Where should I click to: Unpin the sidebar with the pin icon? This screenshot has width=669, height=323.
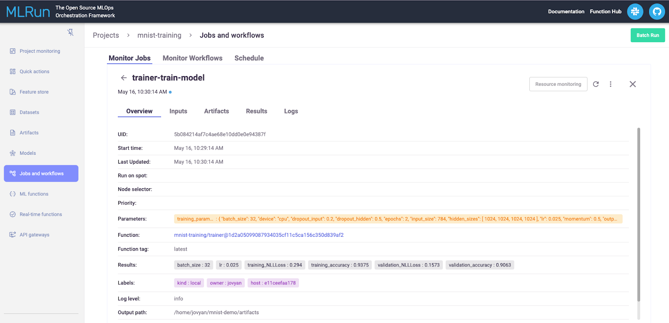point(70,32)
